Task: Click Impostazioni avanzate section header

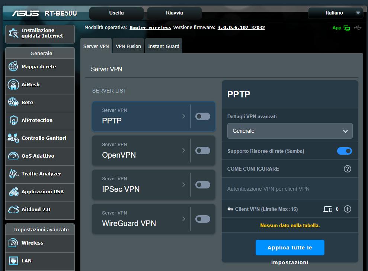Action: (40, 229)
